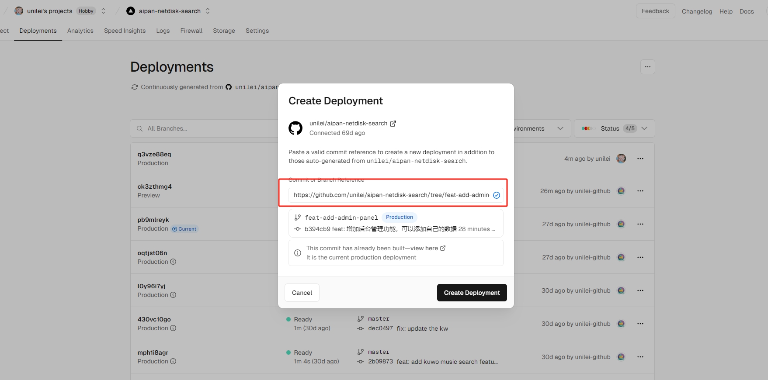Screen dimensions: 768x380
Task: Click the branch icon in the 430vc10go row
Action: 361,319
